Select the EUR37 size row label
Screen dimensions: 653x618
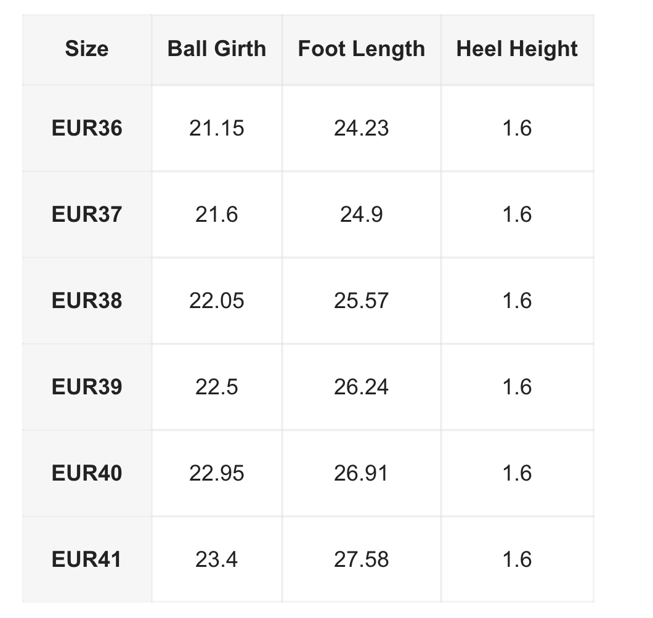click(87, 214)
